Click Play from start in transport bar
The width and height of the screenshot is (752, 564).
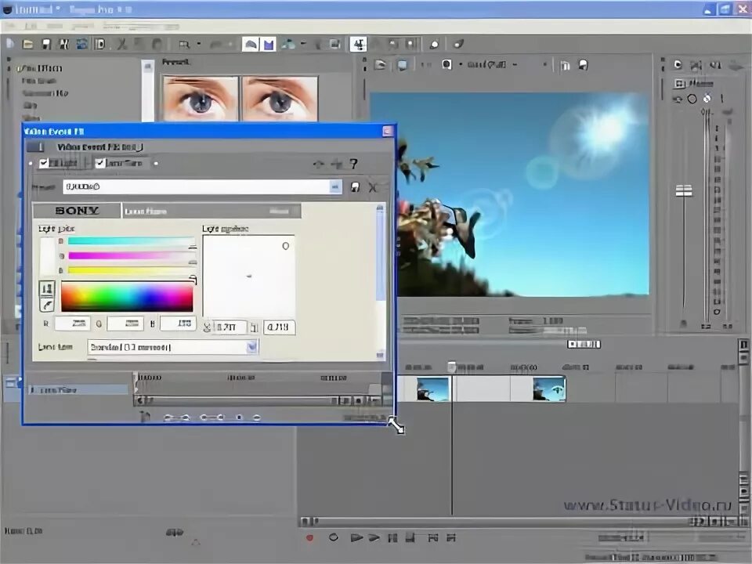[x=356, y=537]
